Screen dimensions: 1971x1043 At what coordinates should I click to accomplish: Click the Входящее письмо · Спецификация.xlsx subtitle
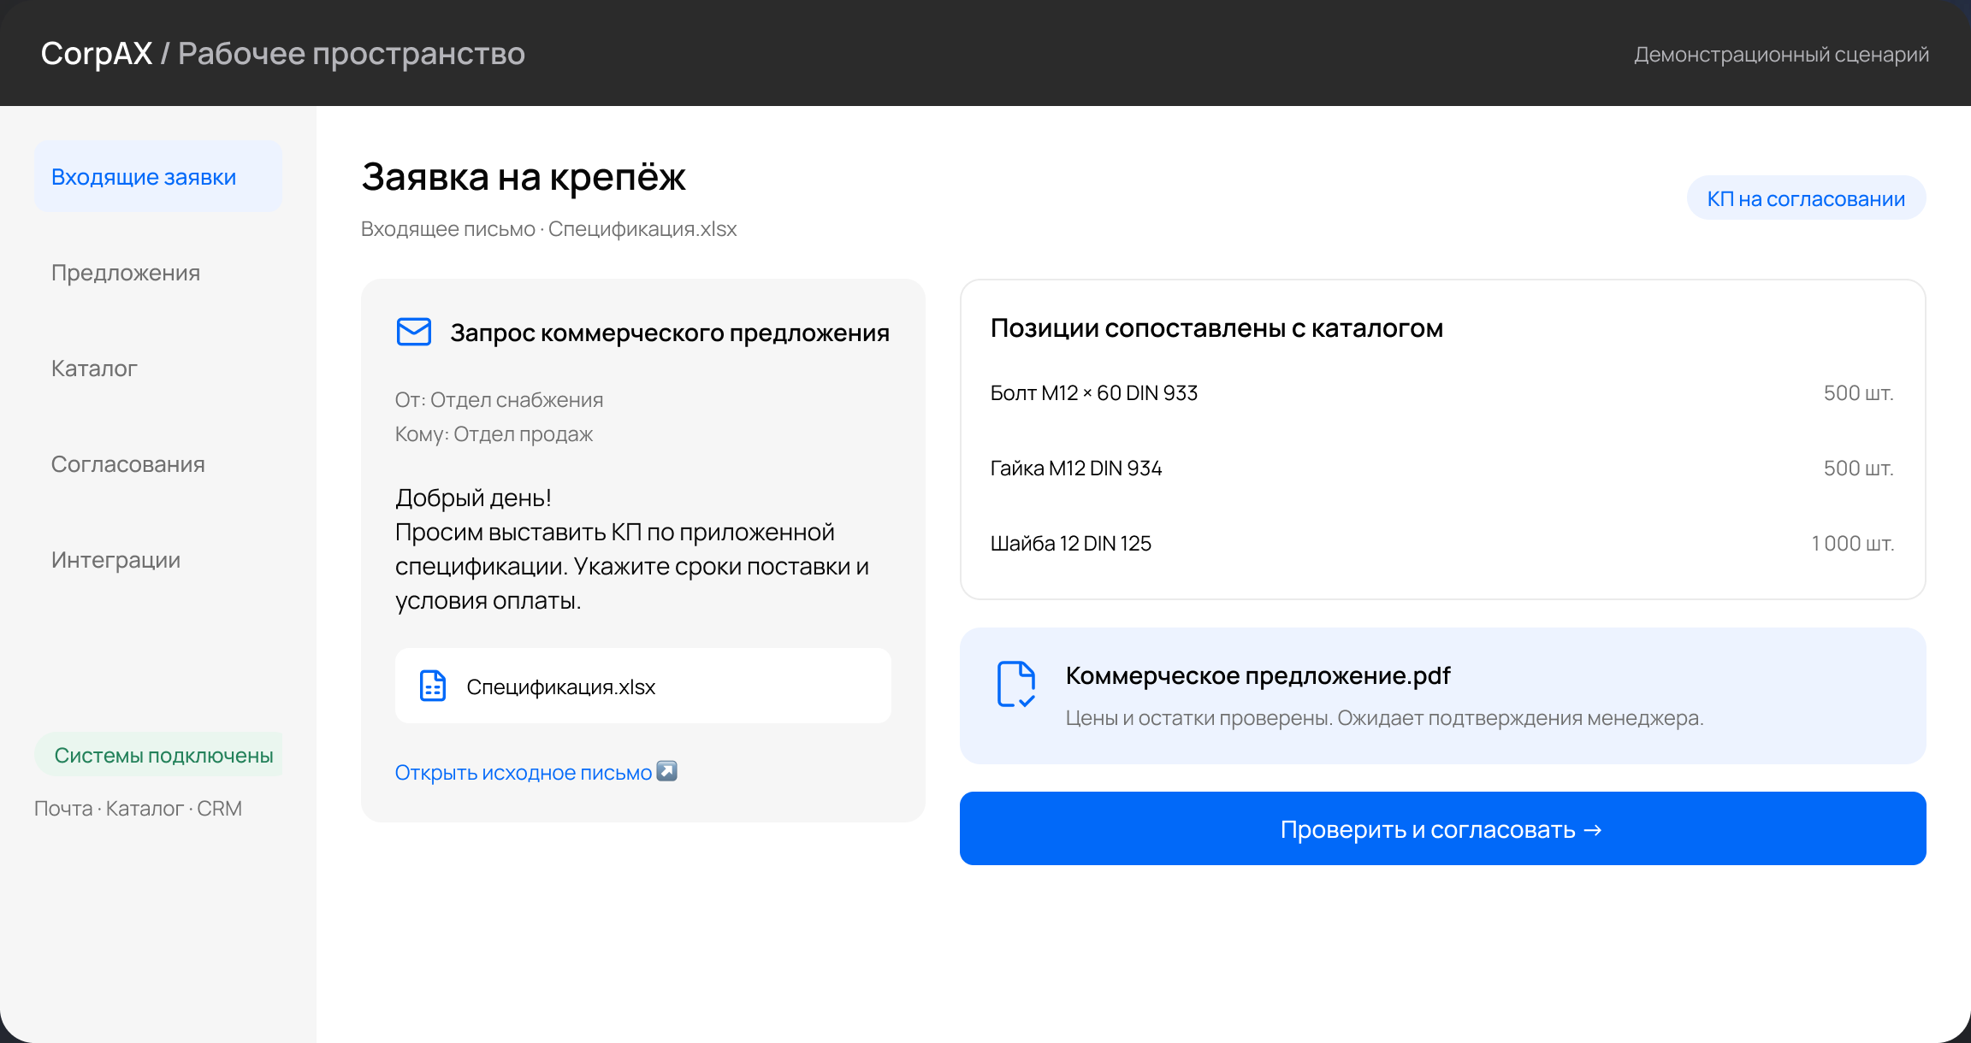click(548, 228)
